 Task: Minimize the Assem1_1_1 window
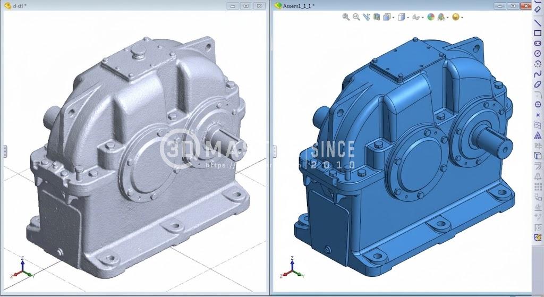[x=499, y=6]
